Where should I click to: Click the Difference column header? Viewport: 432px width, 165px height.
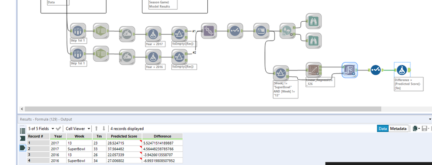click(163, 136)
